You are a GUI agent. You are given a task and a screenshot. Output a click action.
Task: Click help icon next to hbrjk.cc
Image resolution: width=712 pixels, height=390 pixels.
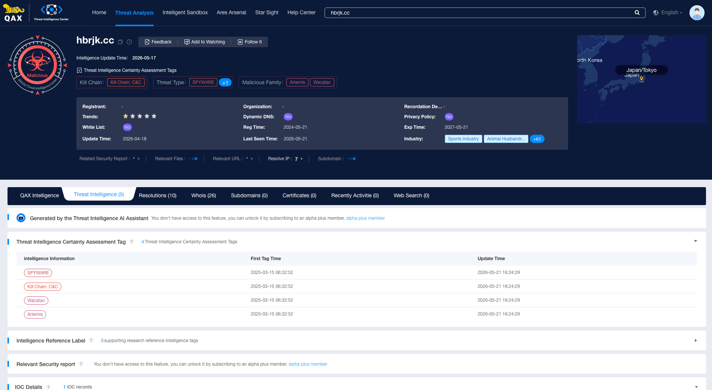point(129,42)
